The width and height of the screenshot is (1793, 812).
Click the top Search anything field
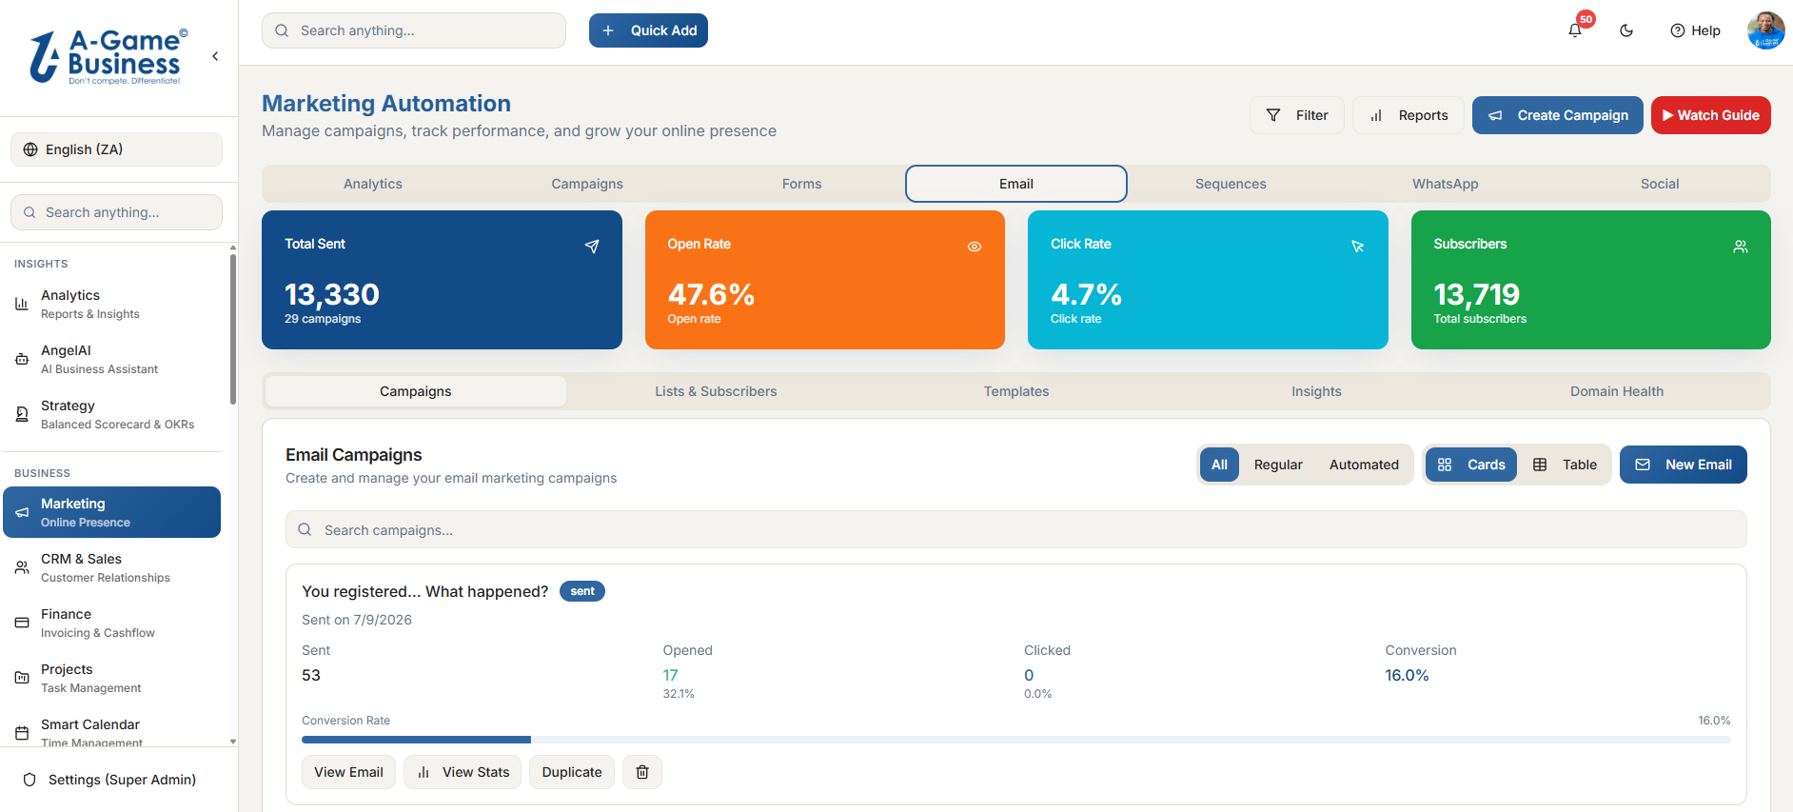[x=414, y=30]
